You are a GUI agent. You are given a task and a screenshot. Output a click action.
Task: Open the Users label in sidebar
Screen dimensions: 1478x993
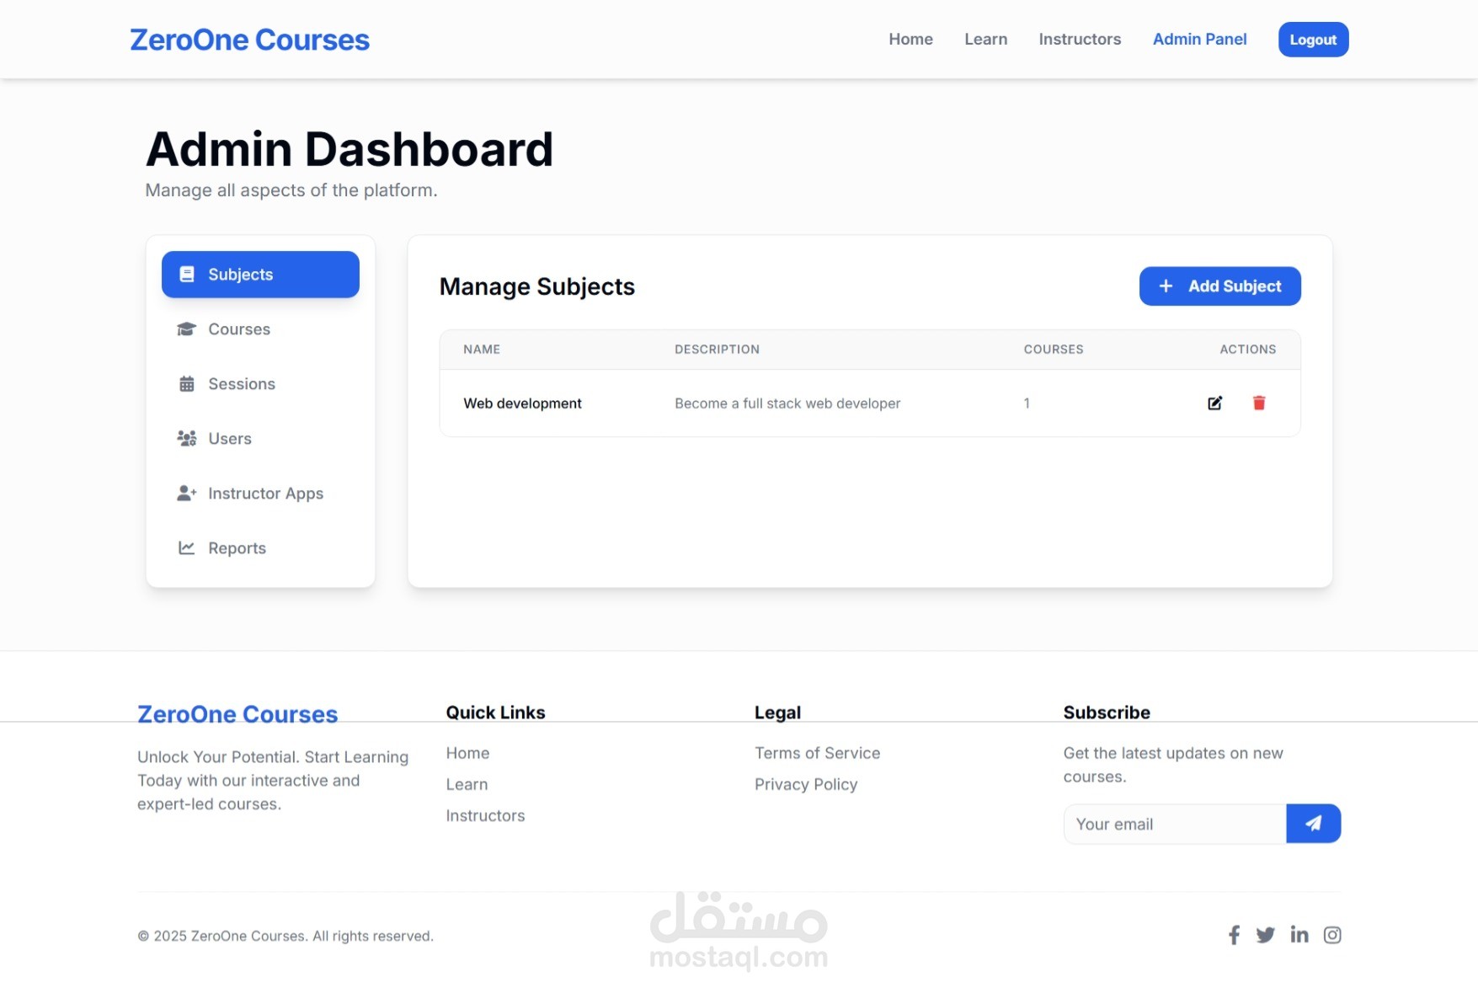click(x=230, y=439)
